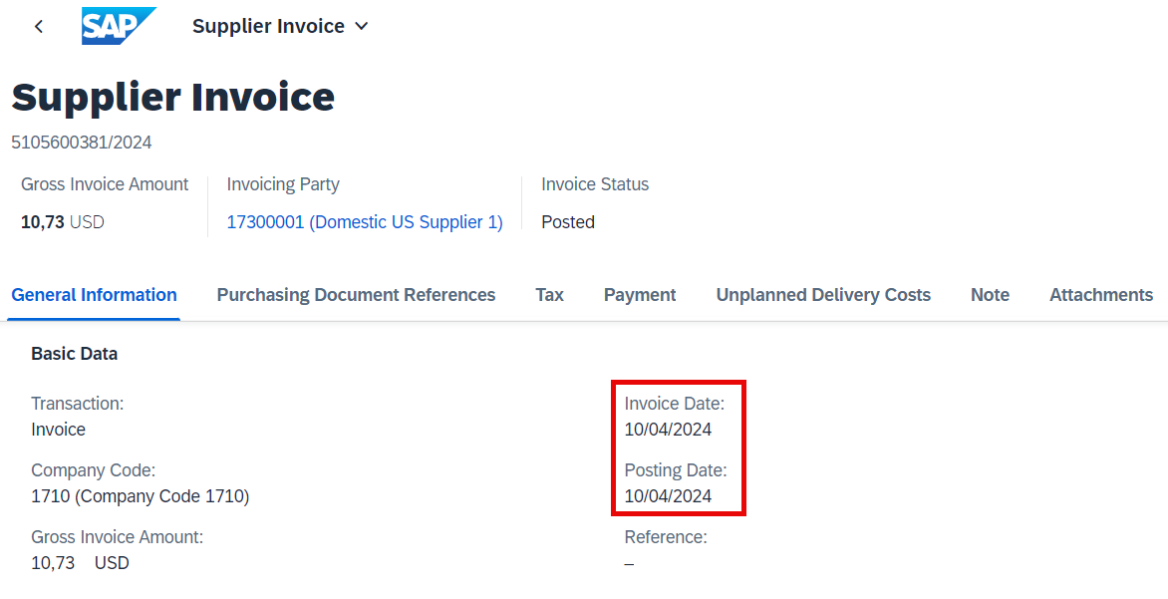Viewport: 1168px width, 599px height.
Task: Click the Basic Data section heading
Action: tap(75, 354)
